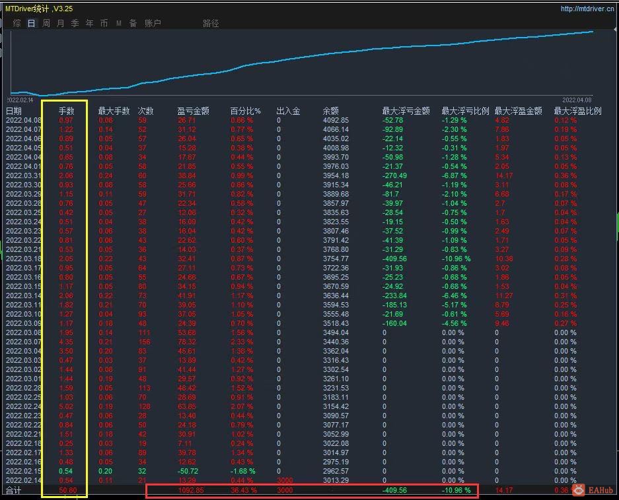Select the 2022.02.24 date row
Screen dimensions: 619x500
[23, 406]
